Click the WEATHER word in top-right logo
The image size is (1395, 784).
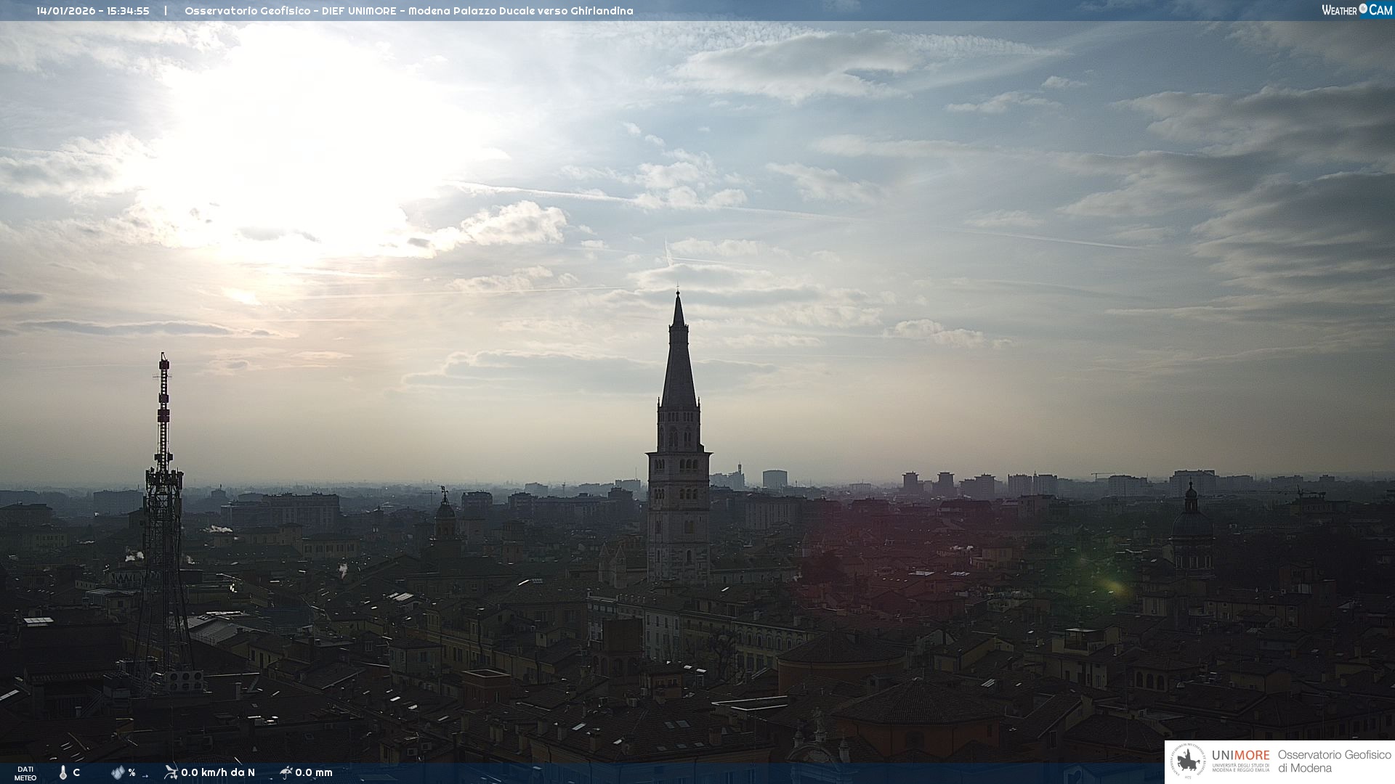pos(1339,10)
